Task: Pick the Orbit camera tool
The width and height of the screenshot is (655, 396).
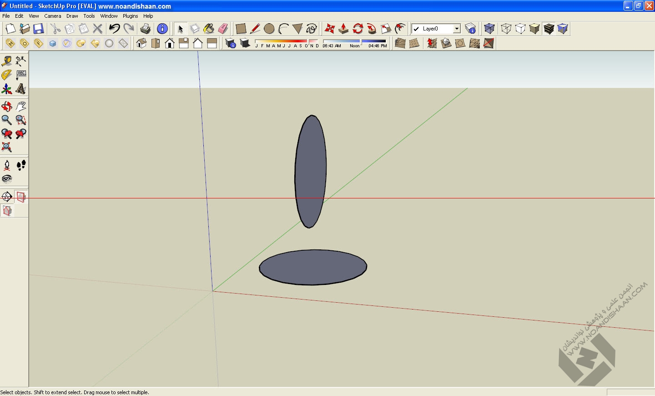Action: [7, 107]
